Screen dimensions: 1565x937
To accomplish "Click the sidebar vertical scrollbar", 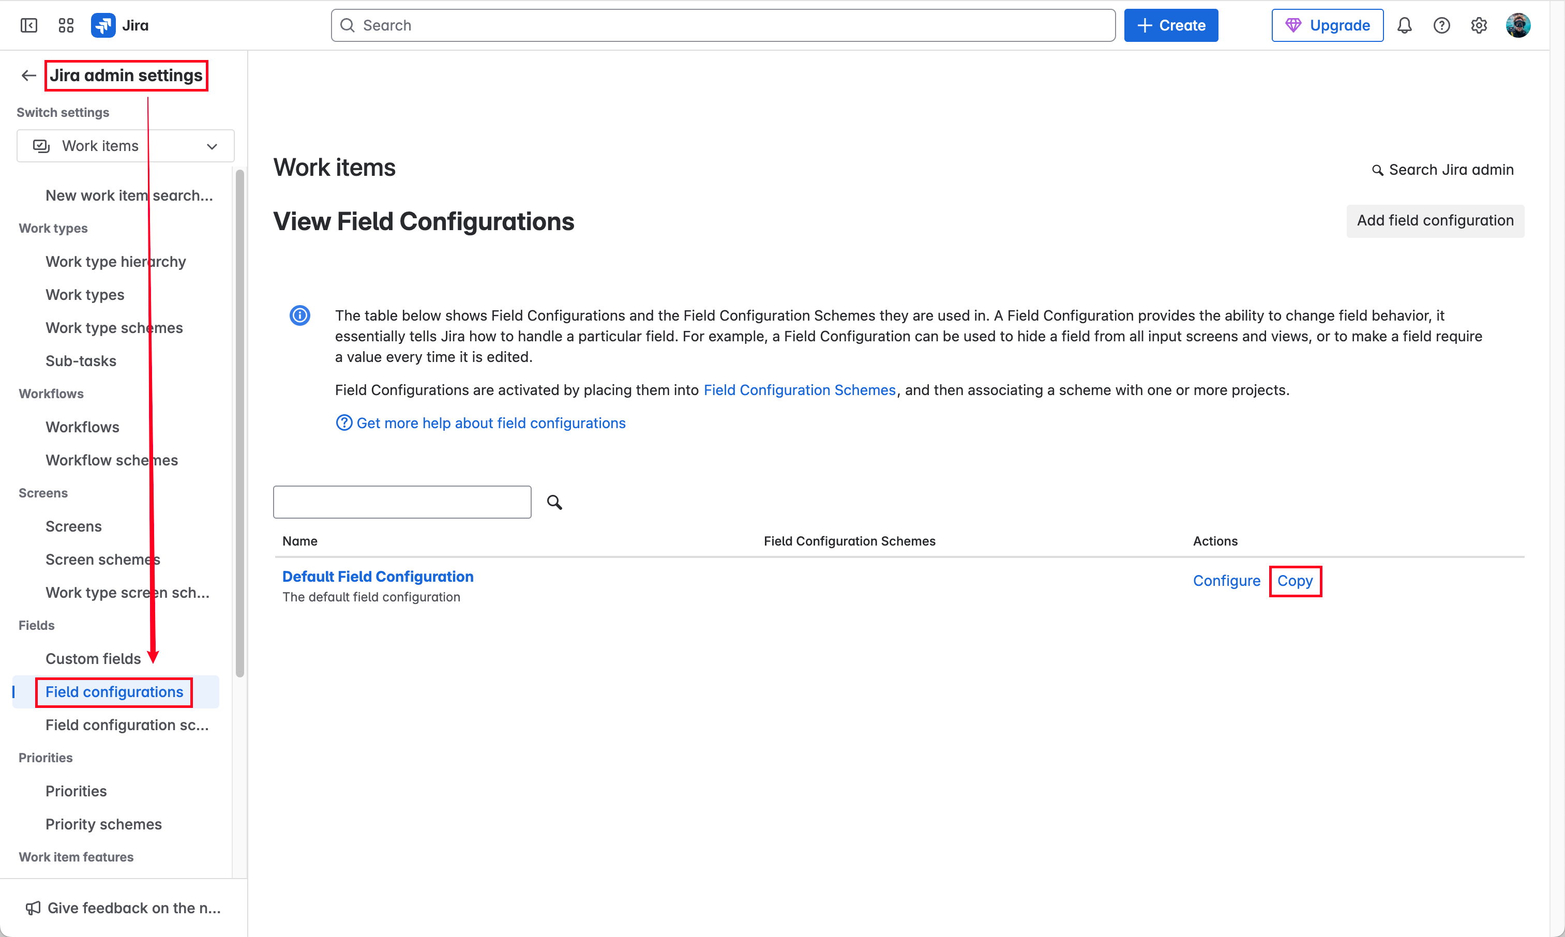I will pos(240,423).
